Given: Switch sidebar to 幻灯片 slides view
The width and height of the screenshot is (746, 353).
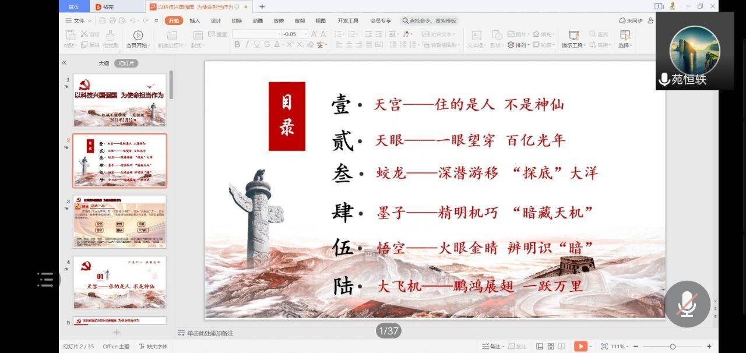Looking at the screenshot, I should coord(126,63).
